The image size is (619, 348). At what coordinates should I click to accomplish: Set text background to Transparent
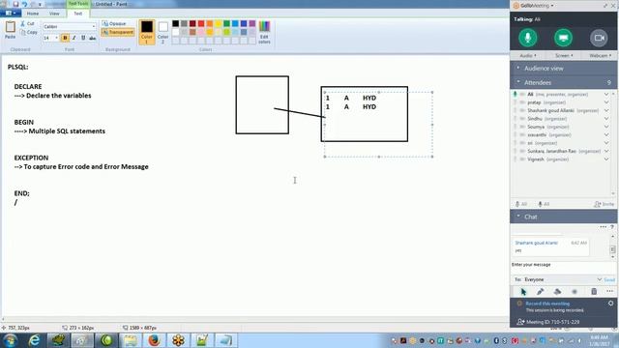tap(118, 32)
